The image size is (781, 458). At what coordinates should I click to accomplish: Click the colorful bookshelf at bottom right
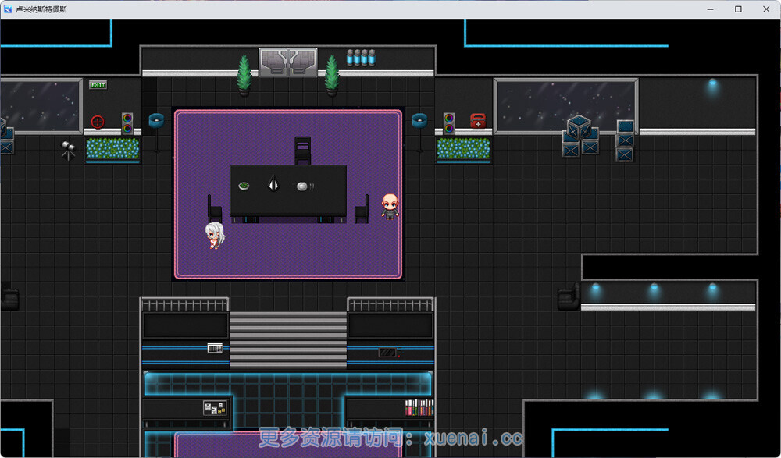419,407
